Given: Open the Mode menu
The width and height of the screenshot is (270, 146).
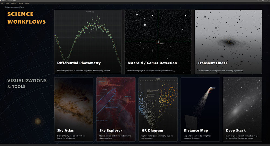Looking at the screenshot, I should pos(7,3).
